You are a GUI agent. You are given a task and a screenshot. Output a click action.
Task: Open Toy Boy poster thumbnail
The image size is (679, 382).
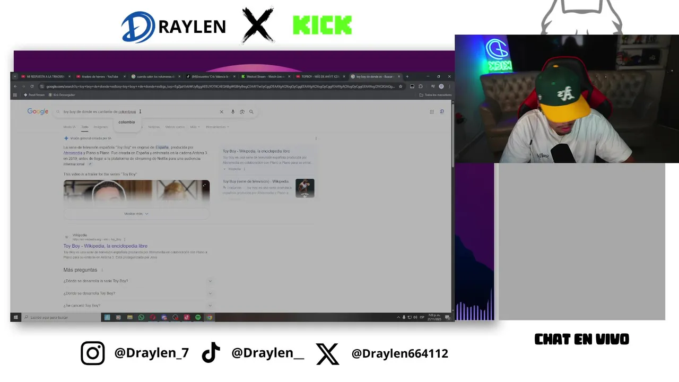pos(305,188)
